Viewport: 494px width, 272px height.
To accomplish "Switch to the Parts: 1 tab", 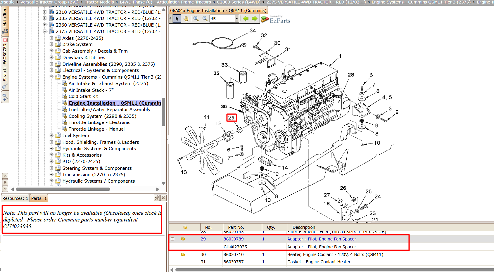I will point(39,198).
